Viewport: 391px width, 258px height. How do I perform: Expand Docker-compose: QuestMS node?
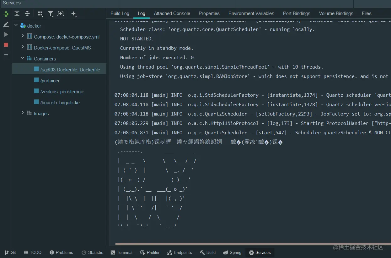tap(22, 47)
